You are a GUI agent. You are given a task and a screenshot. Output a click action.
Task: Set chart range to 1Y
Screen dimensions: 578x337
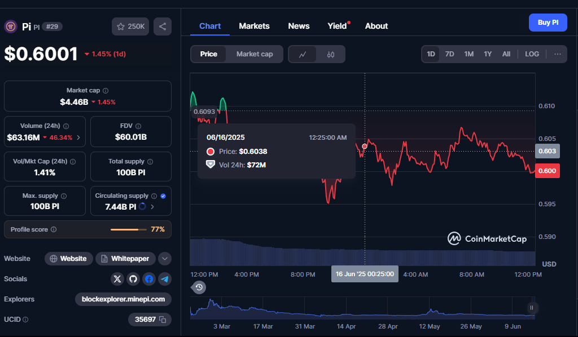pyautogui.click(x=488, y=54)
